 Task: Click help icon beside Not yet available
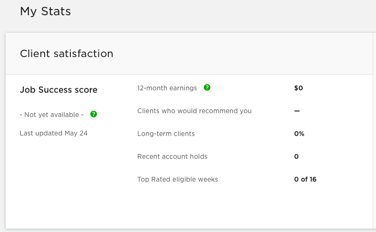pyautogui.click(x=94, y=114)
